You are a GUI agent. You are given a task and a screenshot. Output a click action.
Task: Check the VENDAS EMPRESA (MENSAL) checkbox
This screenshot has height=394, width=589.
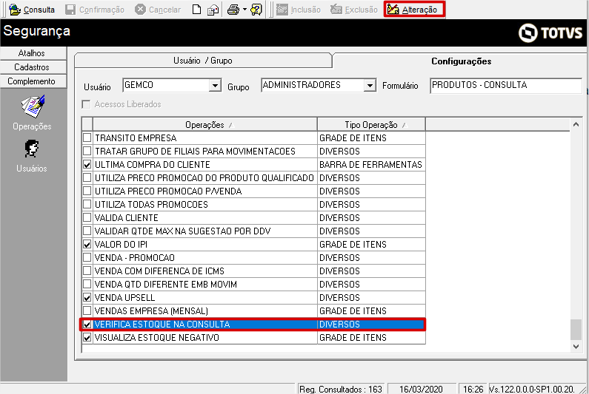pos(87,310)
